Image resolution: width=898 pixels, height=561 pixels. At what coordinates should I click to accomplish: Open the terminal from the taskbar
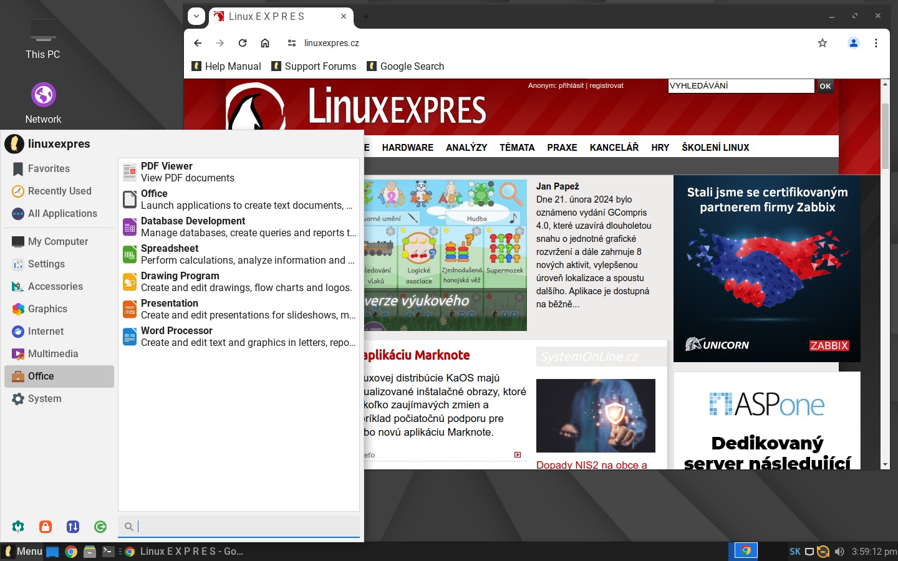(108, 552)
